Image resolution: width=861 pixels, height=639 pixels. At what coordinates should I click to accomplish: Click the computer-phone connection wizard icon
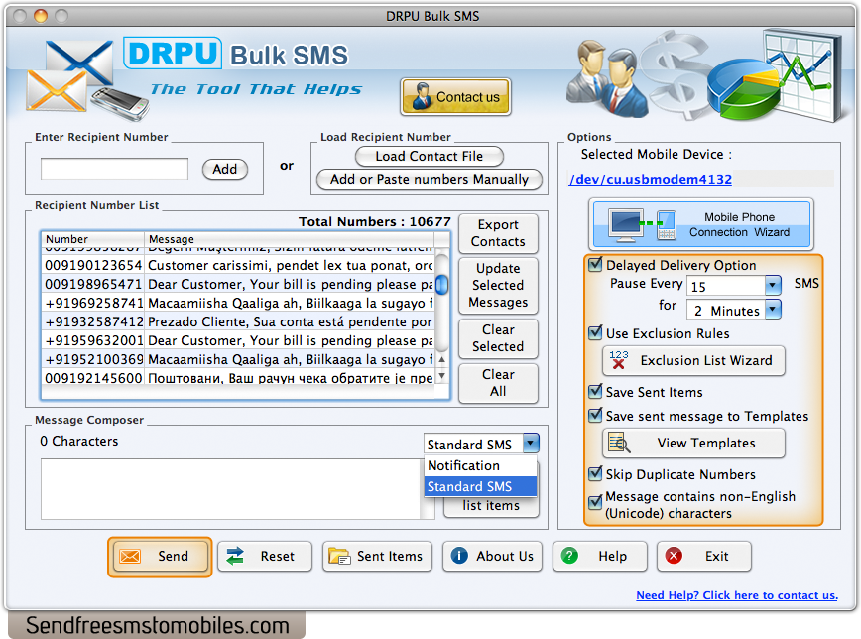click(x=643, y=225)
